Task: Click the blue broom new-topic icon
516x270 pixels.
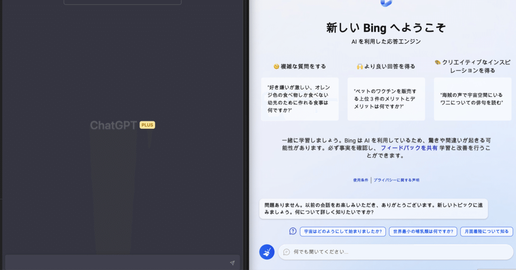Action: [266, 251]
